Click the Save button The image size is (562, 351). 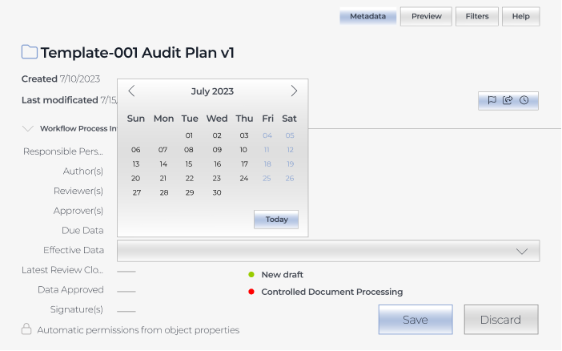point(415,320)
